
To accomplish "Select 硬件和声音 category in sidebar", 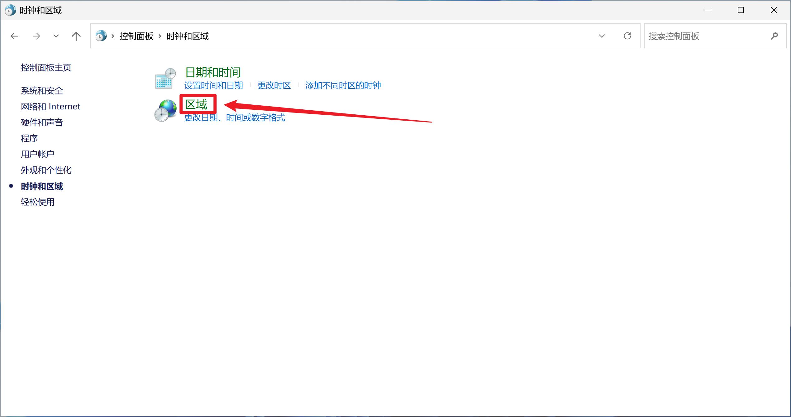I will pos(42,122).
